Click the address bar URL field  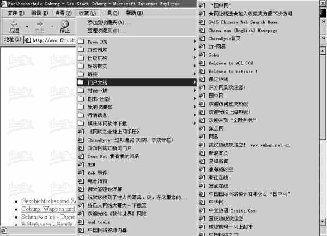coord(50,40)
